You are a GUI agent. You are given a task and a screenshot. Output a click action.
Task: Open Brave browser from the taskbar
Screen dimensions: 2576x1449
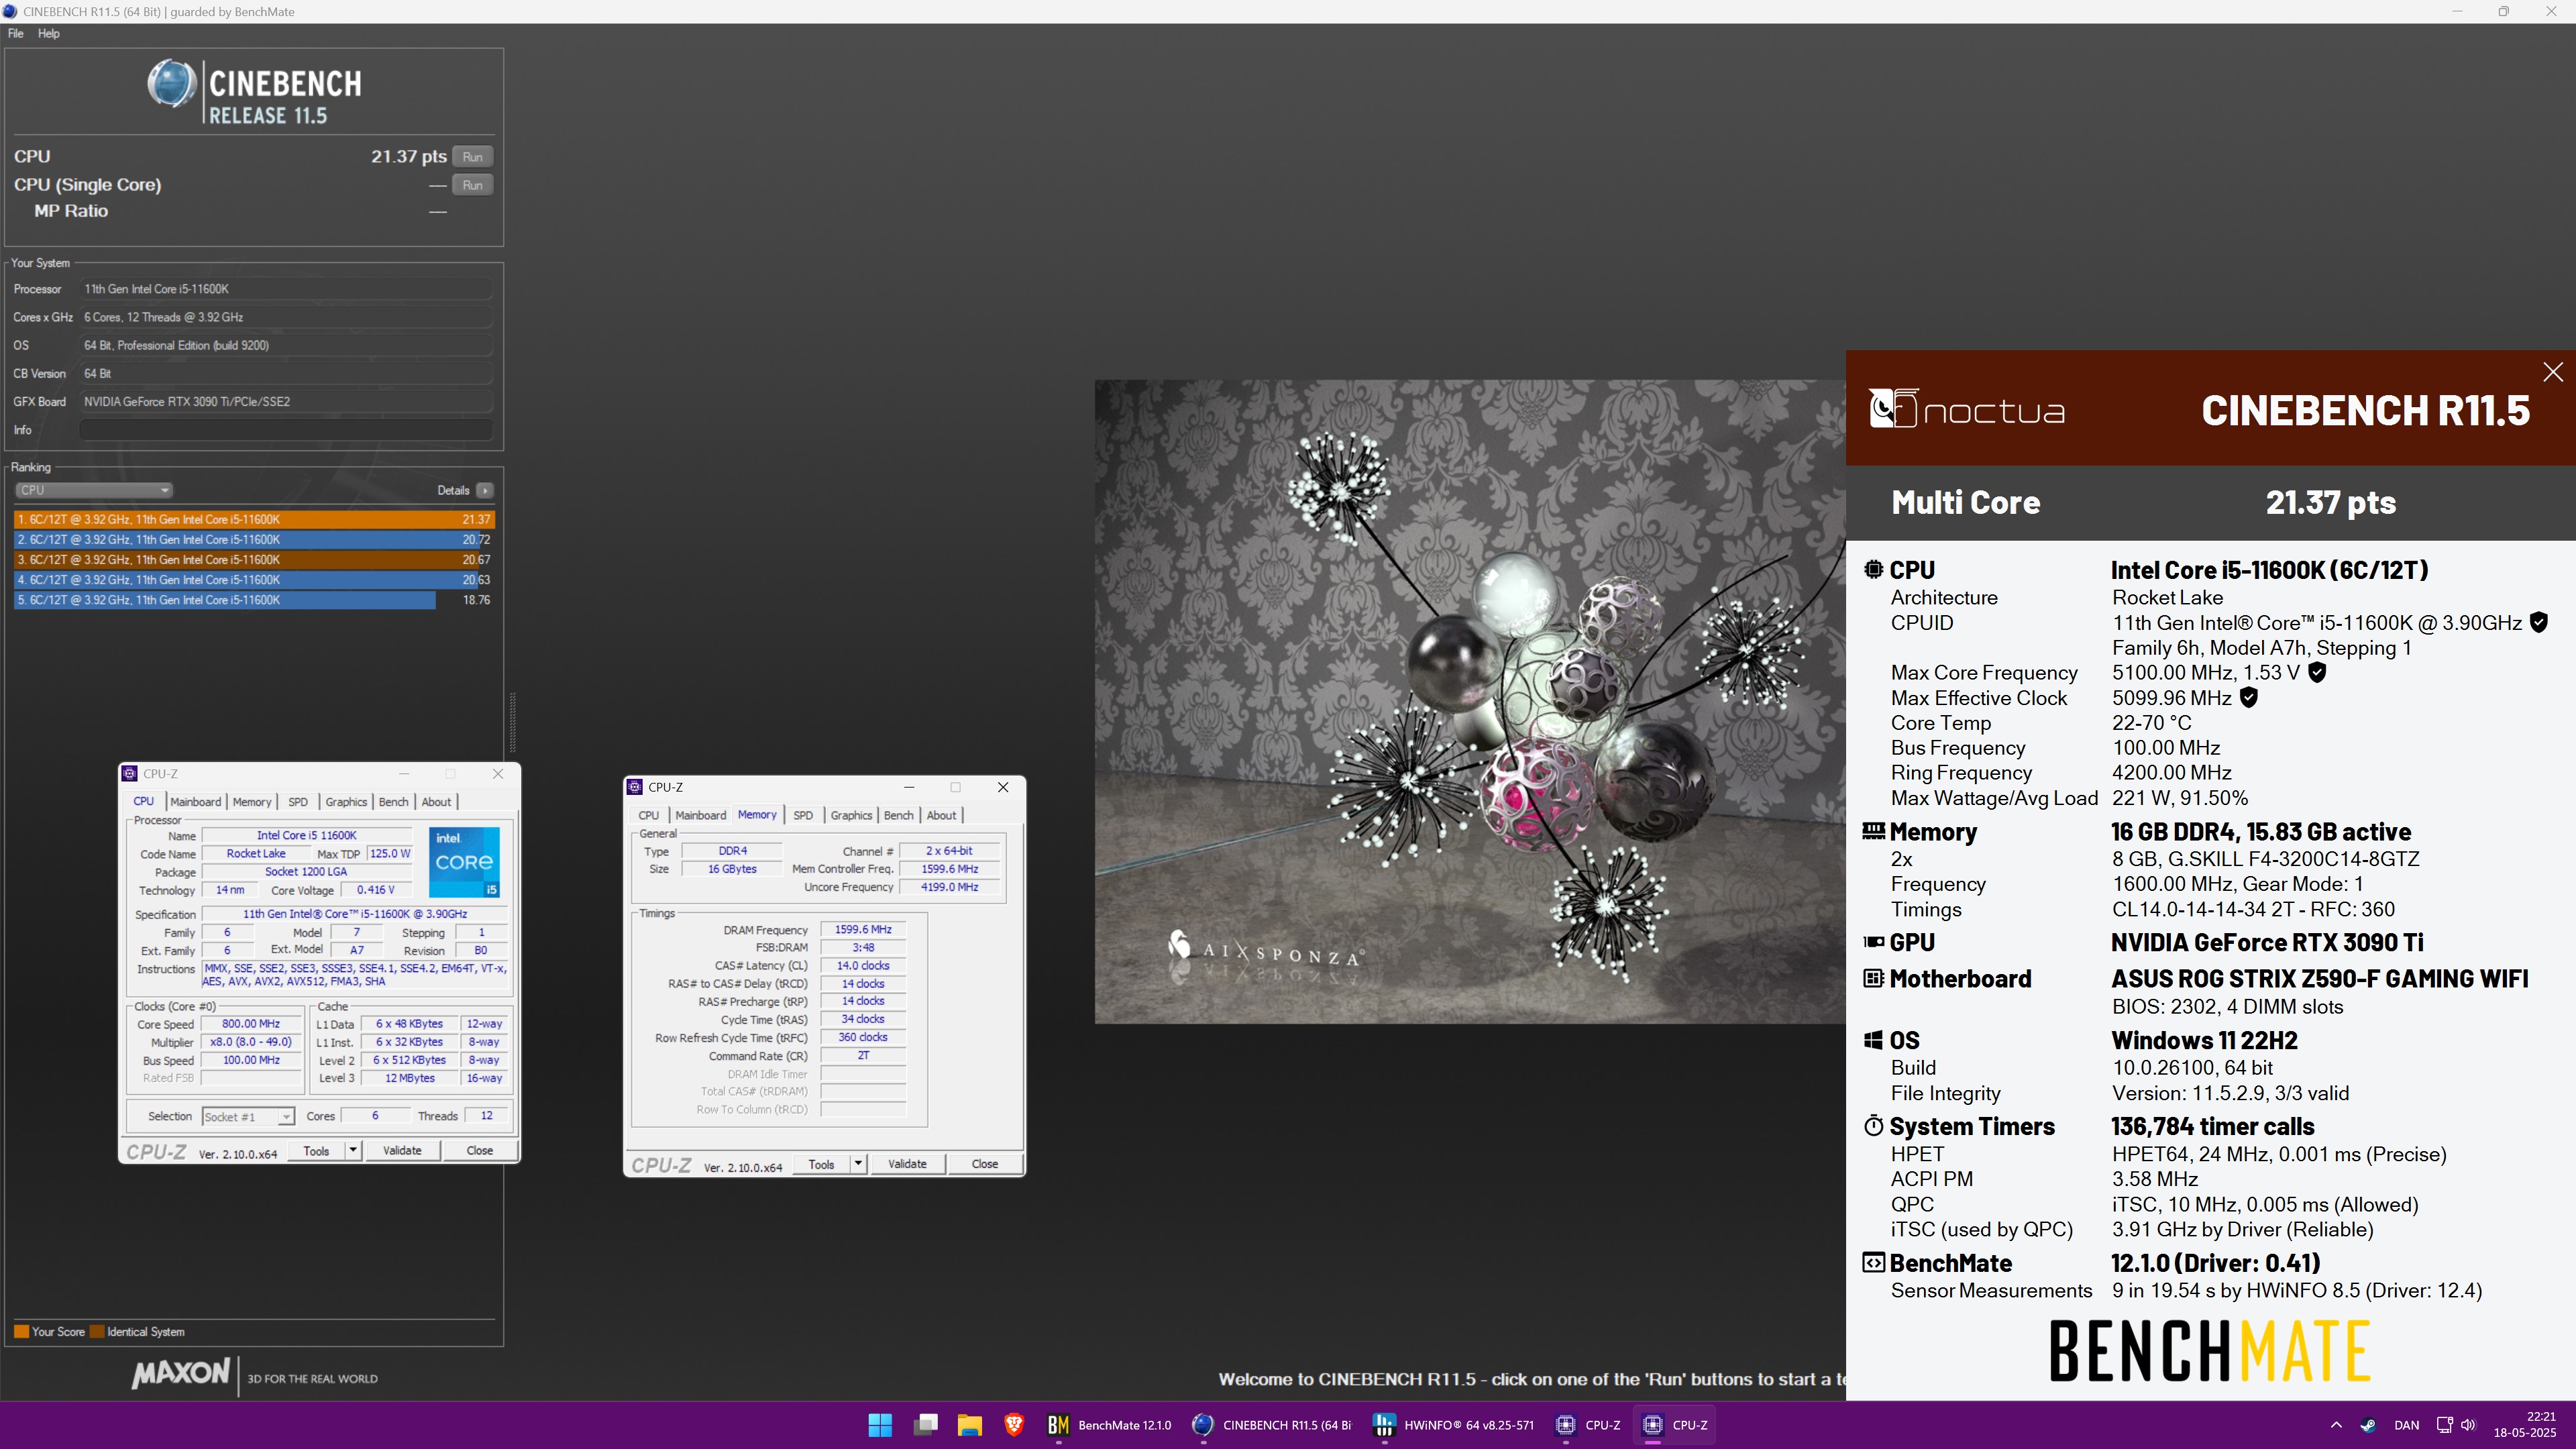pos(1014,1425)
